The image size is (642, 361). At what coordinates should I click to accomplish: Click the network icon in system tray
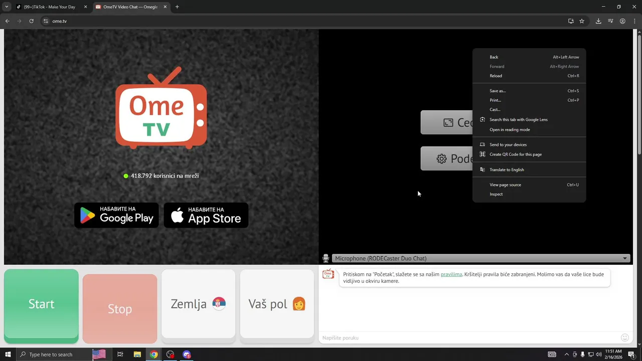tap(590, 354)
